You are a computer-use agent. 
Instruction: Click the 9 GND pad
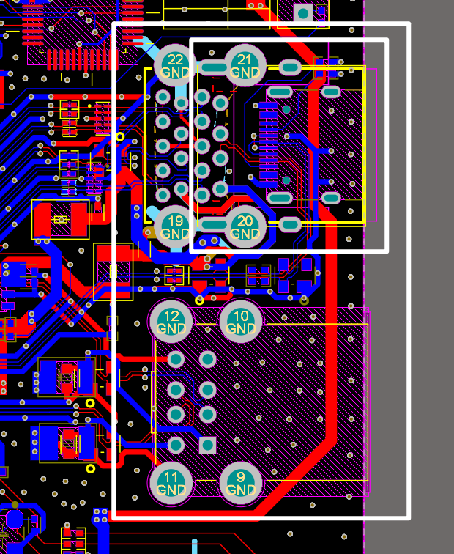pyautogui.click(x=241, y=483)
